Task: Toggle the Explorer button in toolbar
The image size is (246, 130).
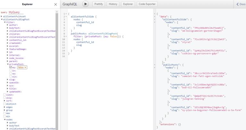Action: [x=128, y=4]
